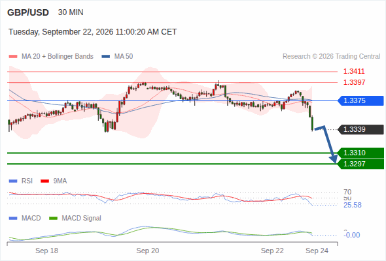
Task: Click the 9MA red legend swatch
Action: [x=44, y=181]
